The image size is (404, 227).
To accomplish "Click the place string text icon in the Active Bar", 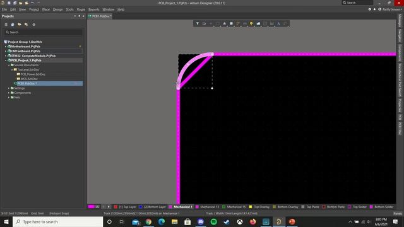I will 278,24.
